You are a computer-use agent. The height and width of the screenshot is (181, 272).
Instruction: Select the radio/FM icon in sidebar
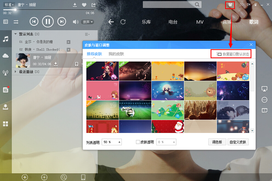point(5,72)
